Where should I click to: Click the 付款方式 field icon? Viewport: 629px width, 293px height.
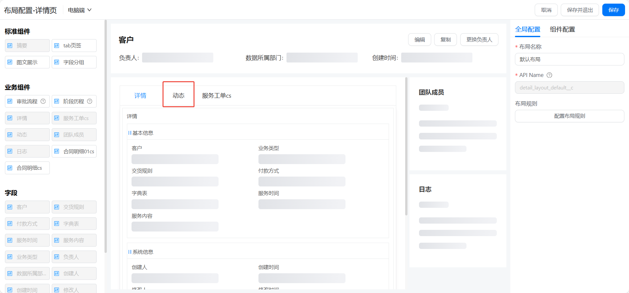coord(10,224)
